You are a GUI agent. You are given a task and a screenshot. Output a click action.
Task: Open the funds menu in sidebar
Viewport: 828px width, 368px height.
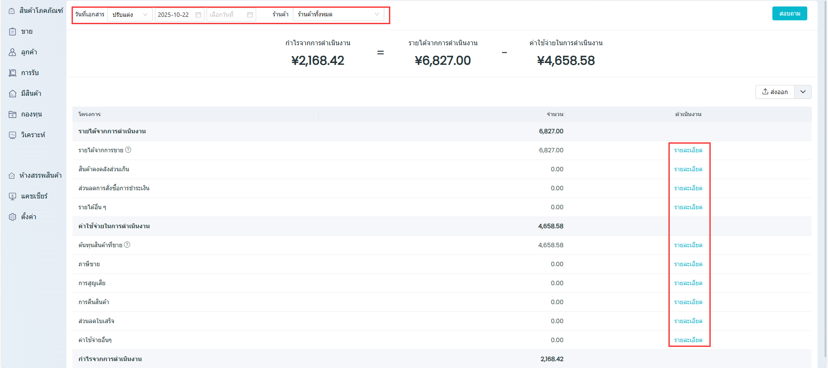[x=31, y=114]
